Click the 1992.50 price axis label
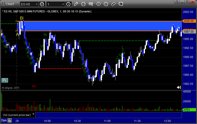Viewport: 197px width, 124px height. pos(188,48)
